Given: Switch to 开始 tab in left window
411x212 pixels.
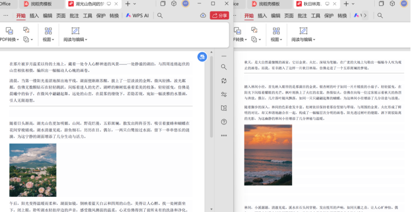Looking at the screenshot, I should pyautogui.click(x=21, y=16).
